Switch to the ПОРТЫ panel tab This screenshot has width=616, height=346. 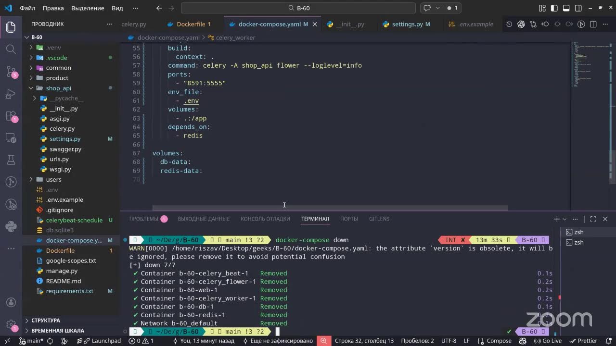pyautogui.click(x=349, y=219)
